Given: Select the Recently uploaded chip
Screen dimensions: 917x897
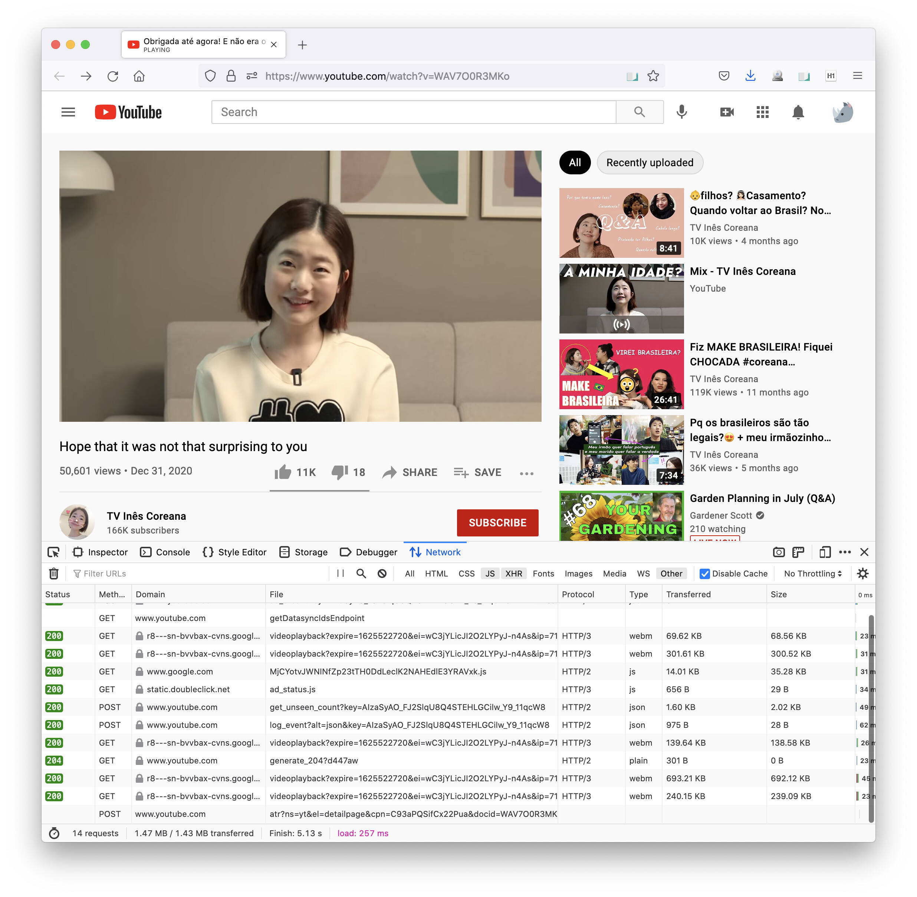Looking at the screenshot, I should pyautogui.click(x=650, y=162).
